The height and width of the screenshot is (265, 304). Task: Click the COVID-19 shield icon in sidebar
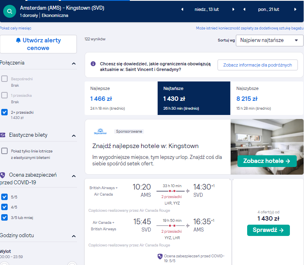[x=2, y=175]
